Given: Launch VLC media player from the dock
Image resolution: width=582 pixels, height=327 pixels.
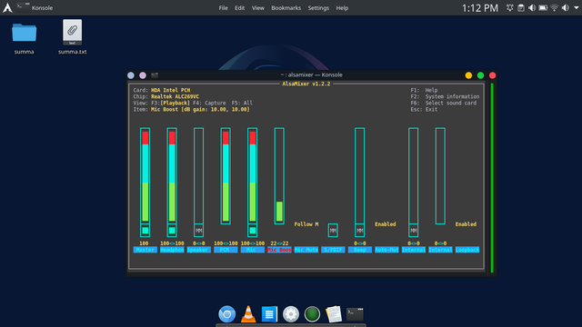Looking at the screenshot, I should [x=248, y=314].
